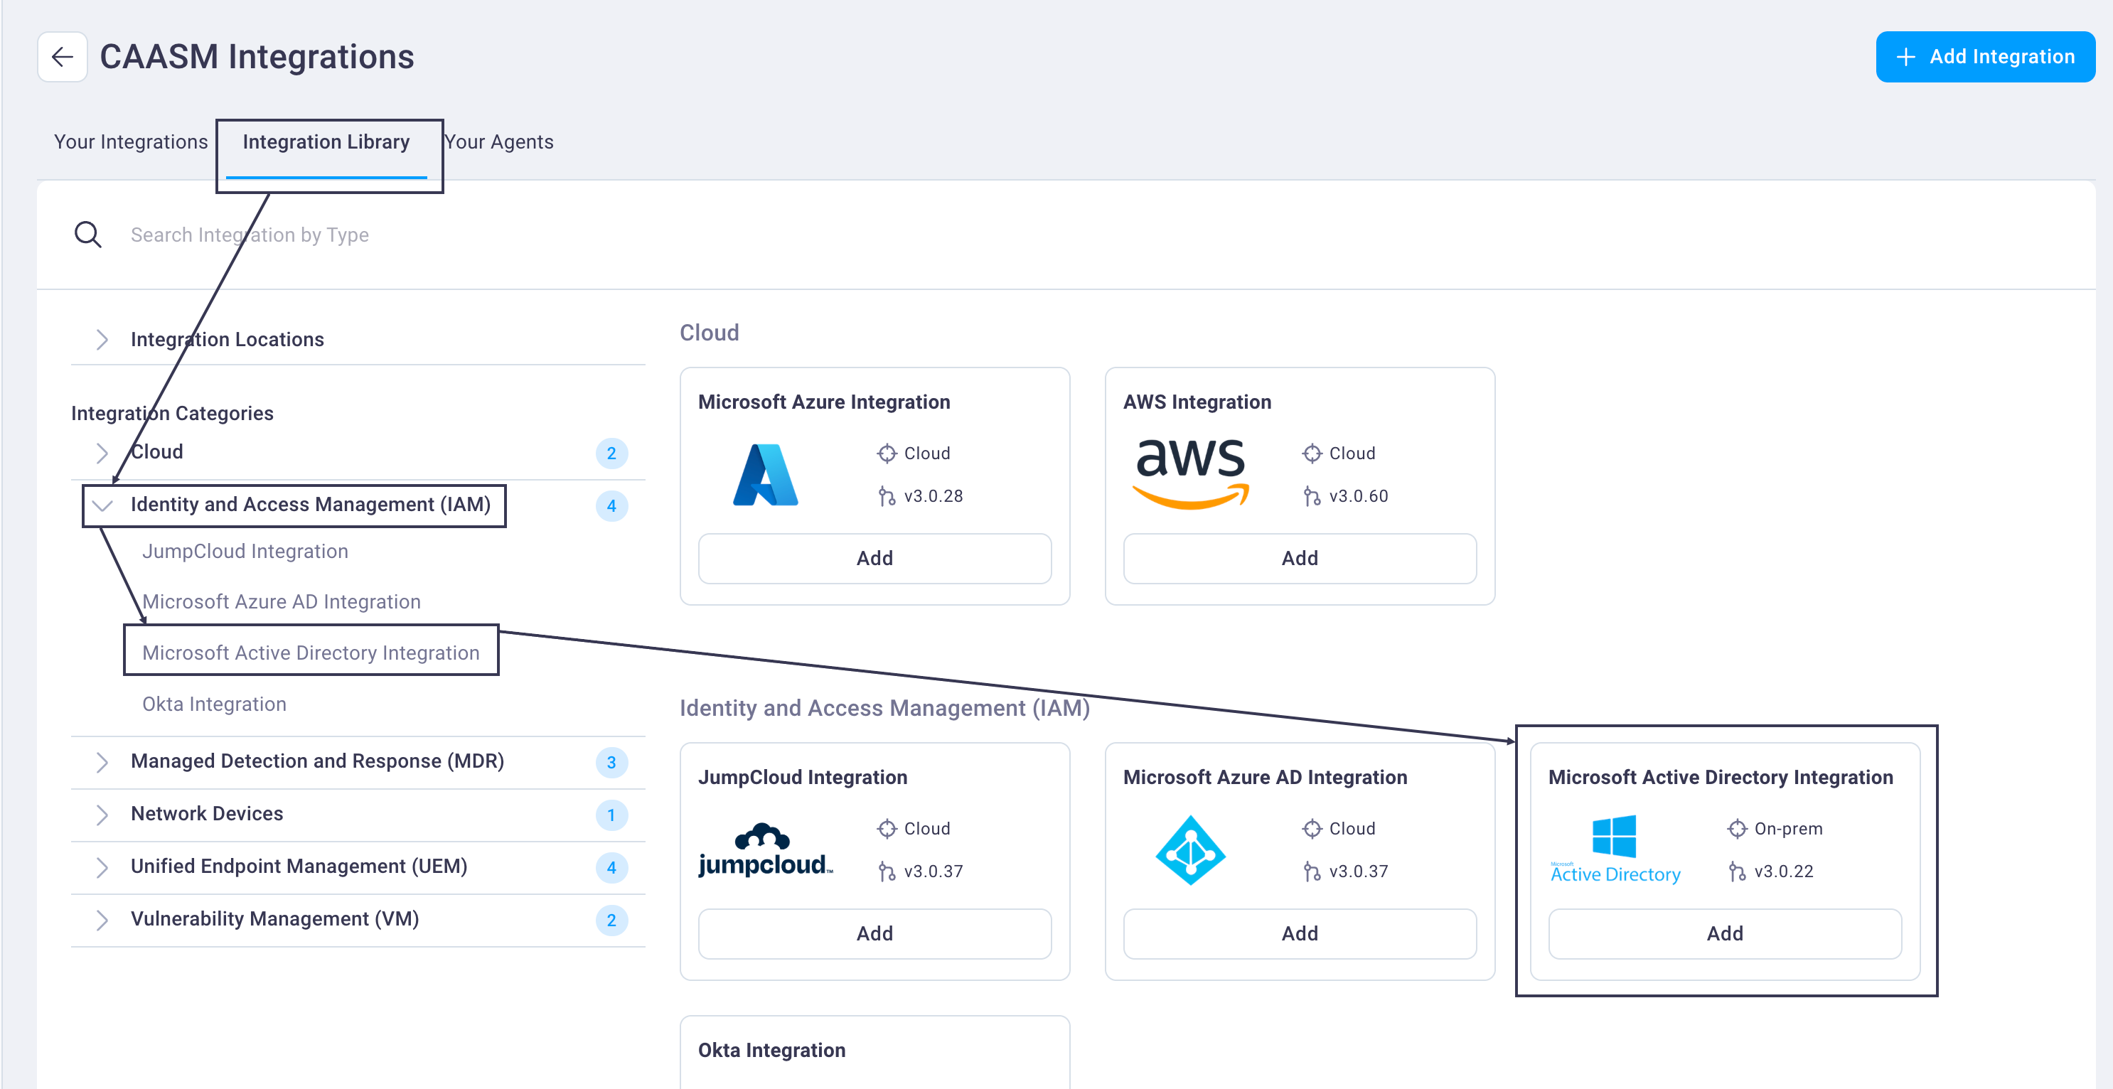This screenshot has width=2113, height=1089.
Task: Add the AWS Integration
Action: pyautogui.click(x=1300, y=559)
